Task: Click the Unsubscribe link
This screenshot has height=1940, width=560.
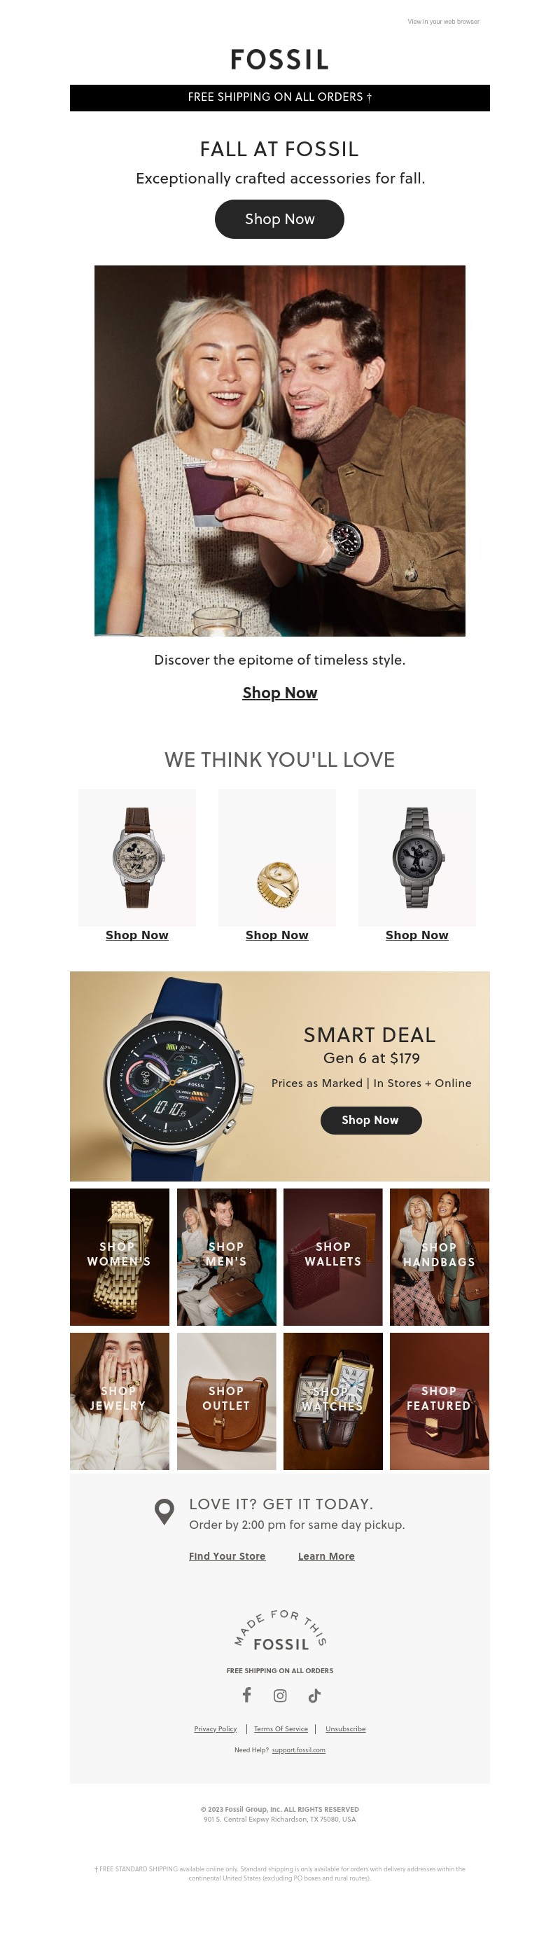Action: pyautogui.click(x=346, y=1728)
